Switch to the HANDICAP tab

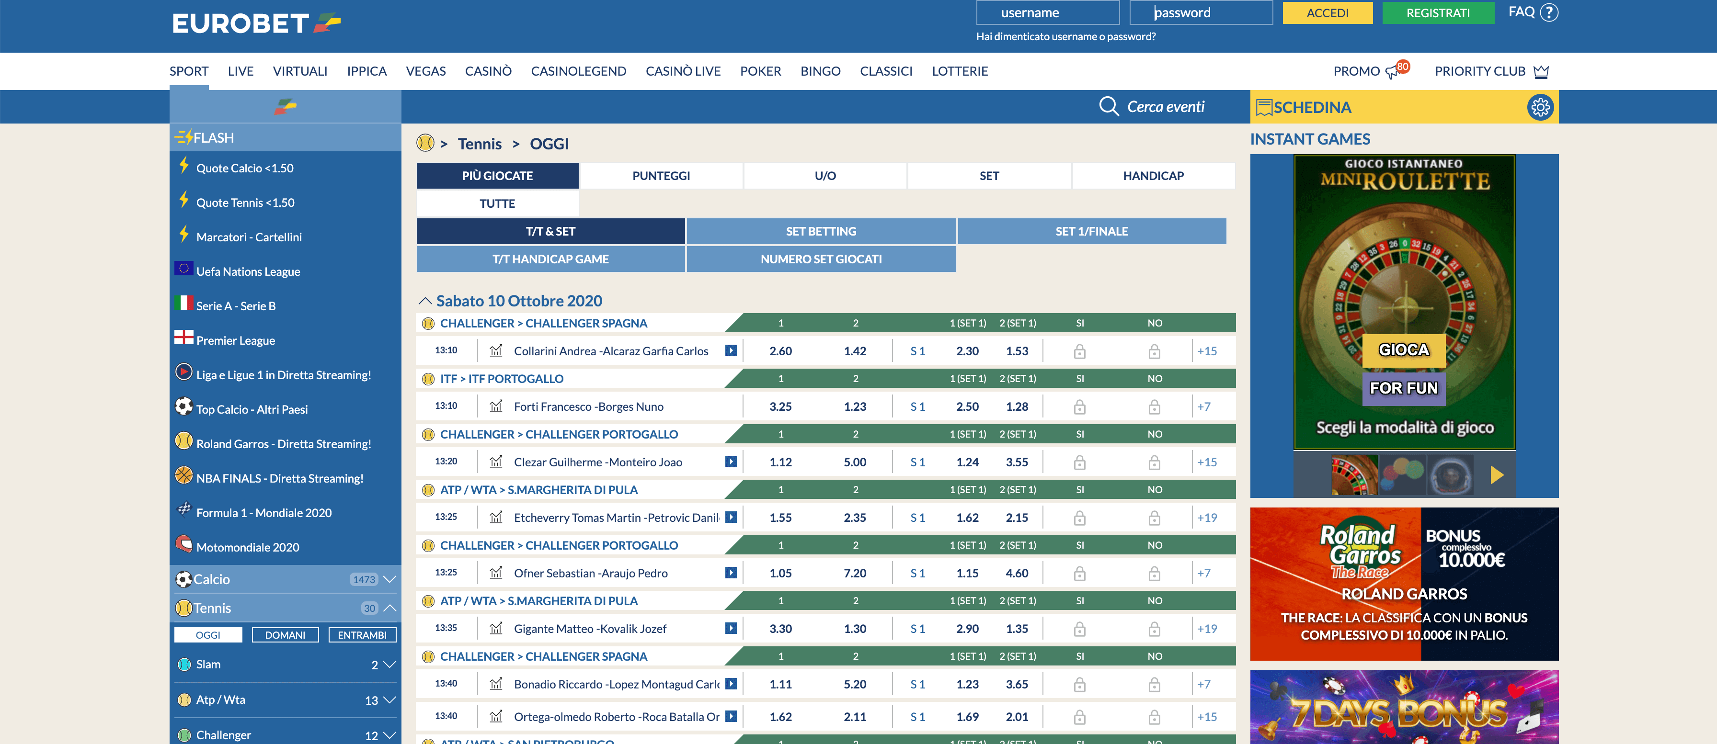coord(1153,176)
